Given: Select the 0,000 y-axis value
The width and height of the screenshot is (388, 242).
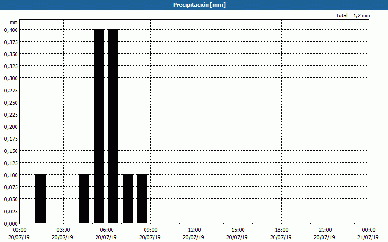Looking at the screenshot, I should 11,223.
